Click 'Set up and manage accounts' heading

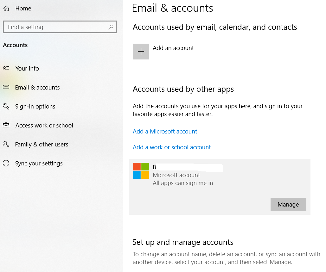pyautogui.click(x=183, y=242)
